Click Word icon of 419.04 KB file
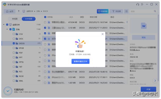 [49, 22]
